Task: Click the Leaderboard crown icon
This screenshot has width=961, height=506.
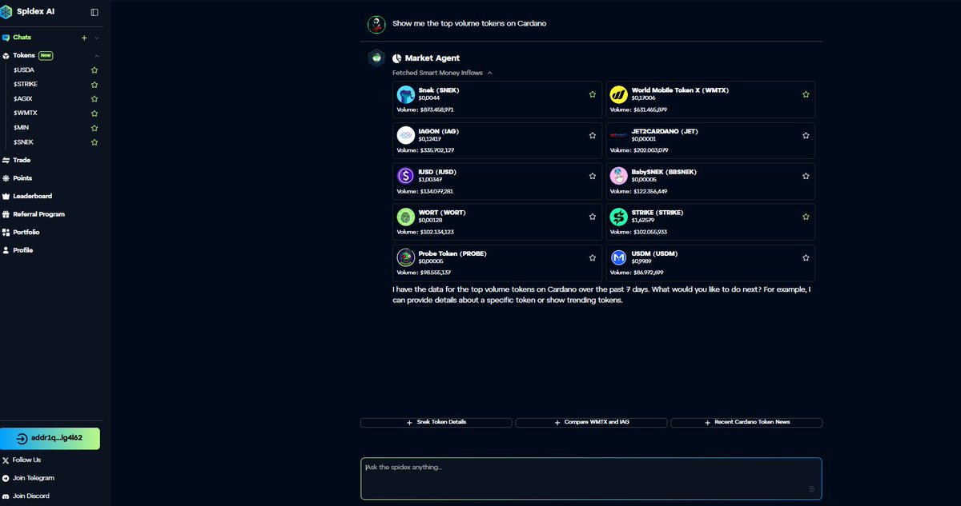Action: tap(6, 196)
